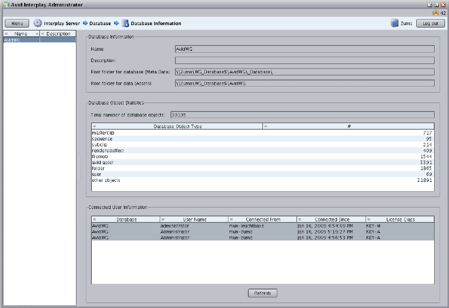This screenshot has height=308, width=449.
Task: Select connection from Jan 16, 2009 4:56:53 PM
Action: 263,238
